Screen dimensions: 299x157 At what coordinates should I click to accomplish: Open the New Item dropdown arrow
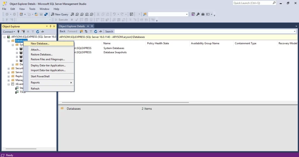(25, 14)
